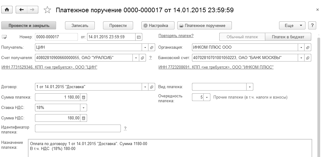Viewport: 322px width, 157px height.
Task: Switch to Платеж в бюджет mode
Action: [288, 37]
